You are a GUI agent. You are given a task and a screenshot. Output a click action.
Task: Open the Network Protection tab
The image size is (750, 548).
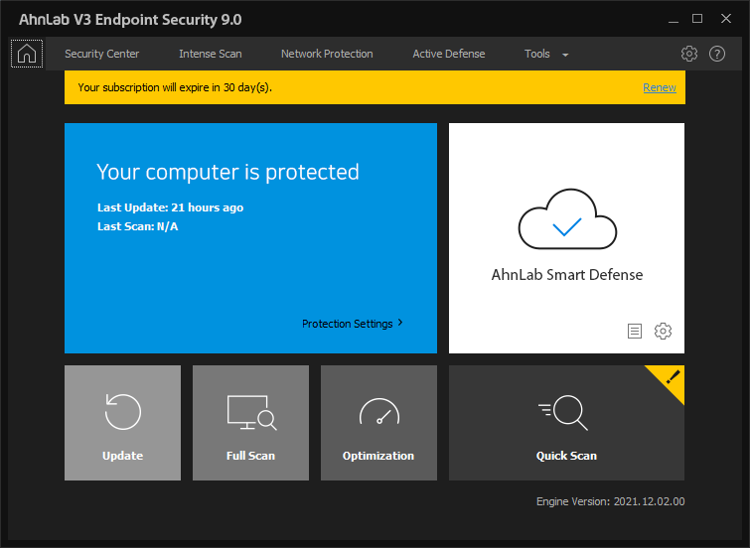tap(327, 54)
